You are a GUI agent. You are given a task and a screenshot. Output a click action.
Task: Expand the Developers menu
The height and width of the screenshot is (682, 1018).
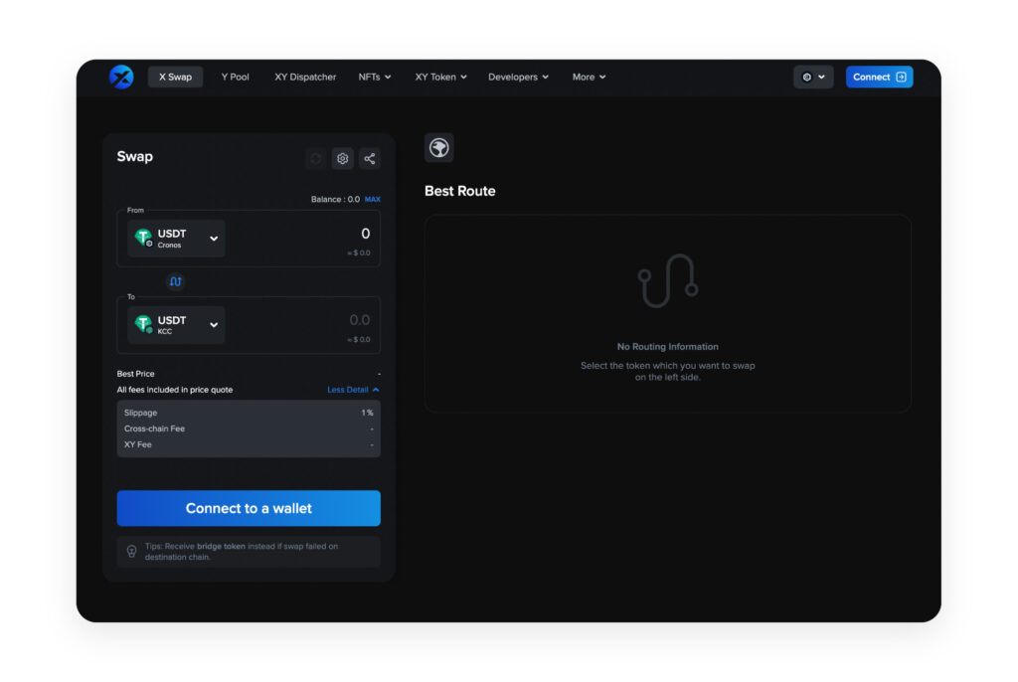click(x=518, y=77)
